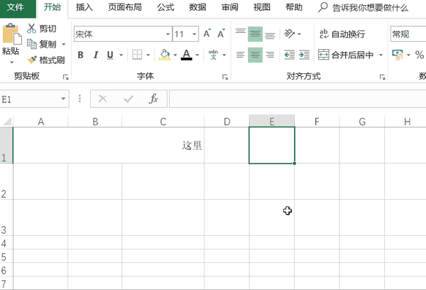Toggle italic formatting
The height and width of the screenshot is (290, 426).
coord(95,55)
